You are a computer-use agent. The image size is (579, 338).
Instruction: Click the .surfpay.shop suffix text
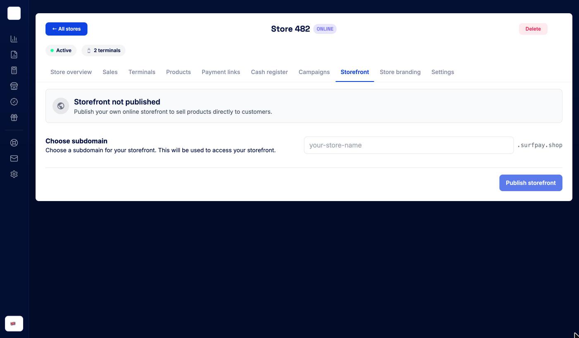click(540, 145)
